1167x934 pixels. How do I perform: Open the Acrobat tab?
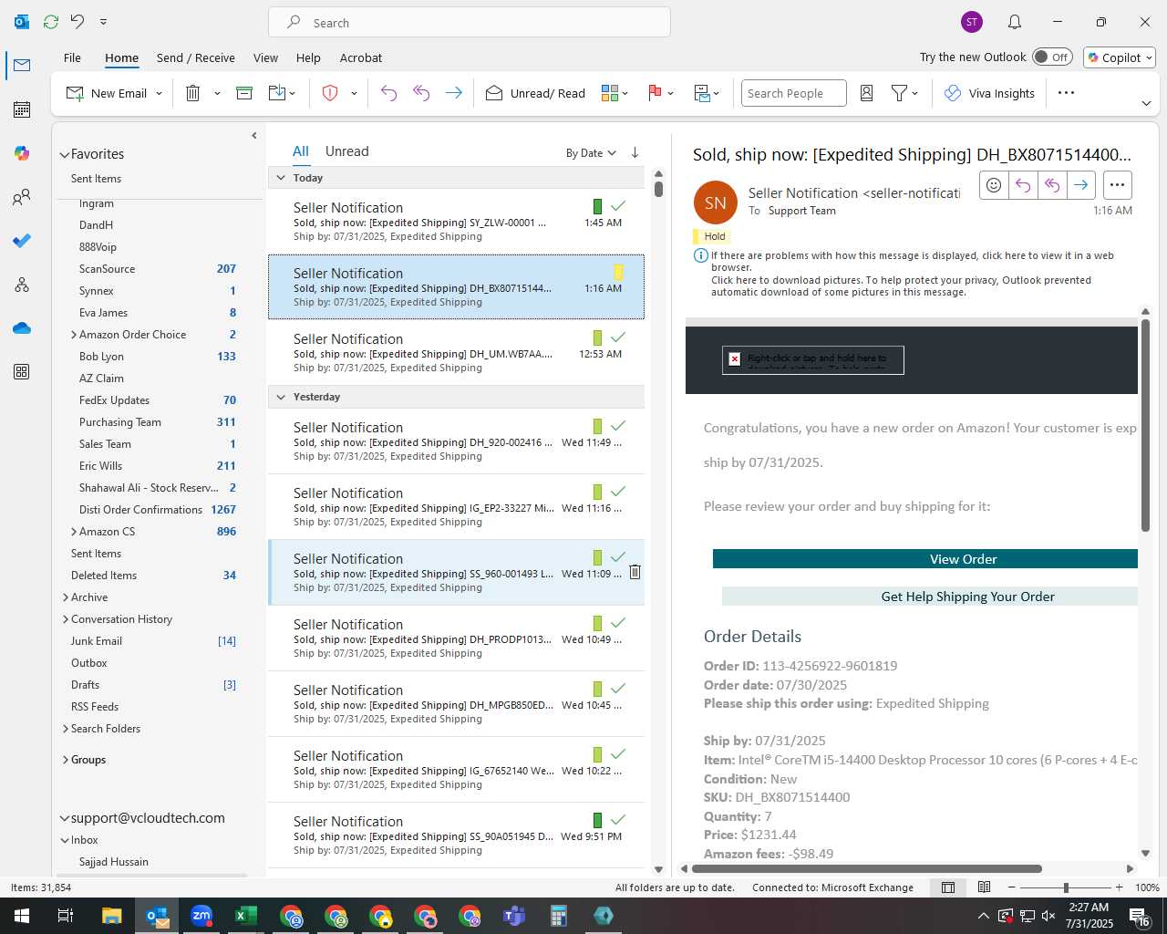point(361,57)
